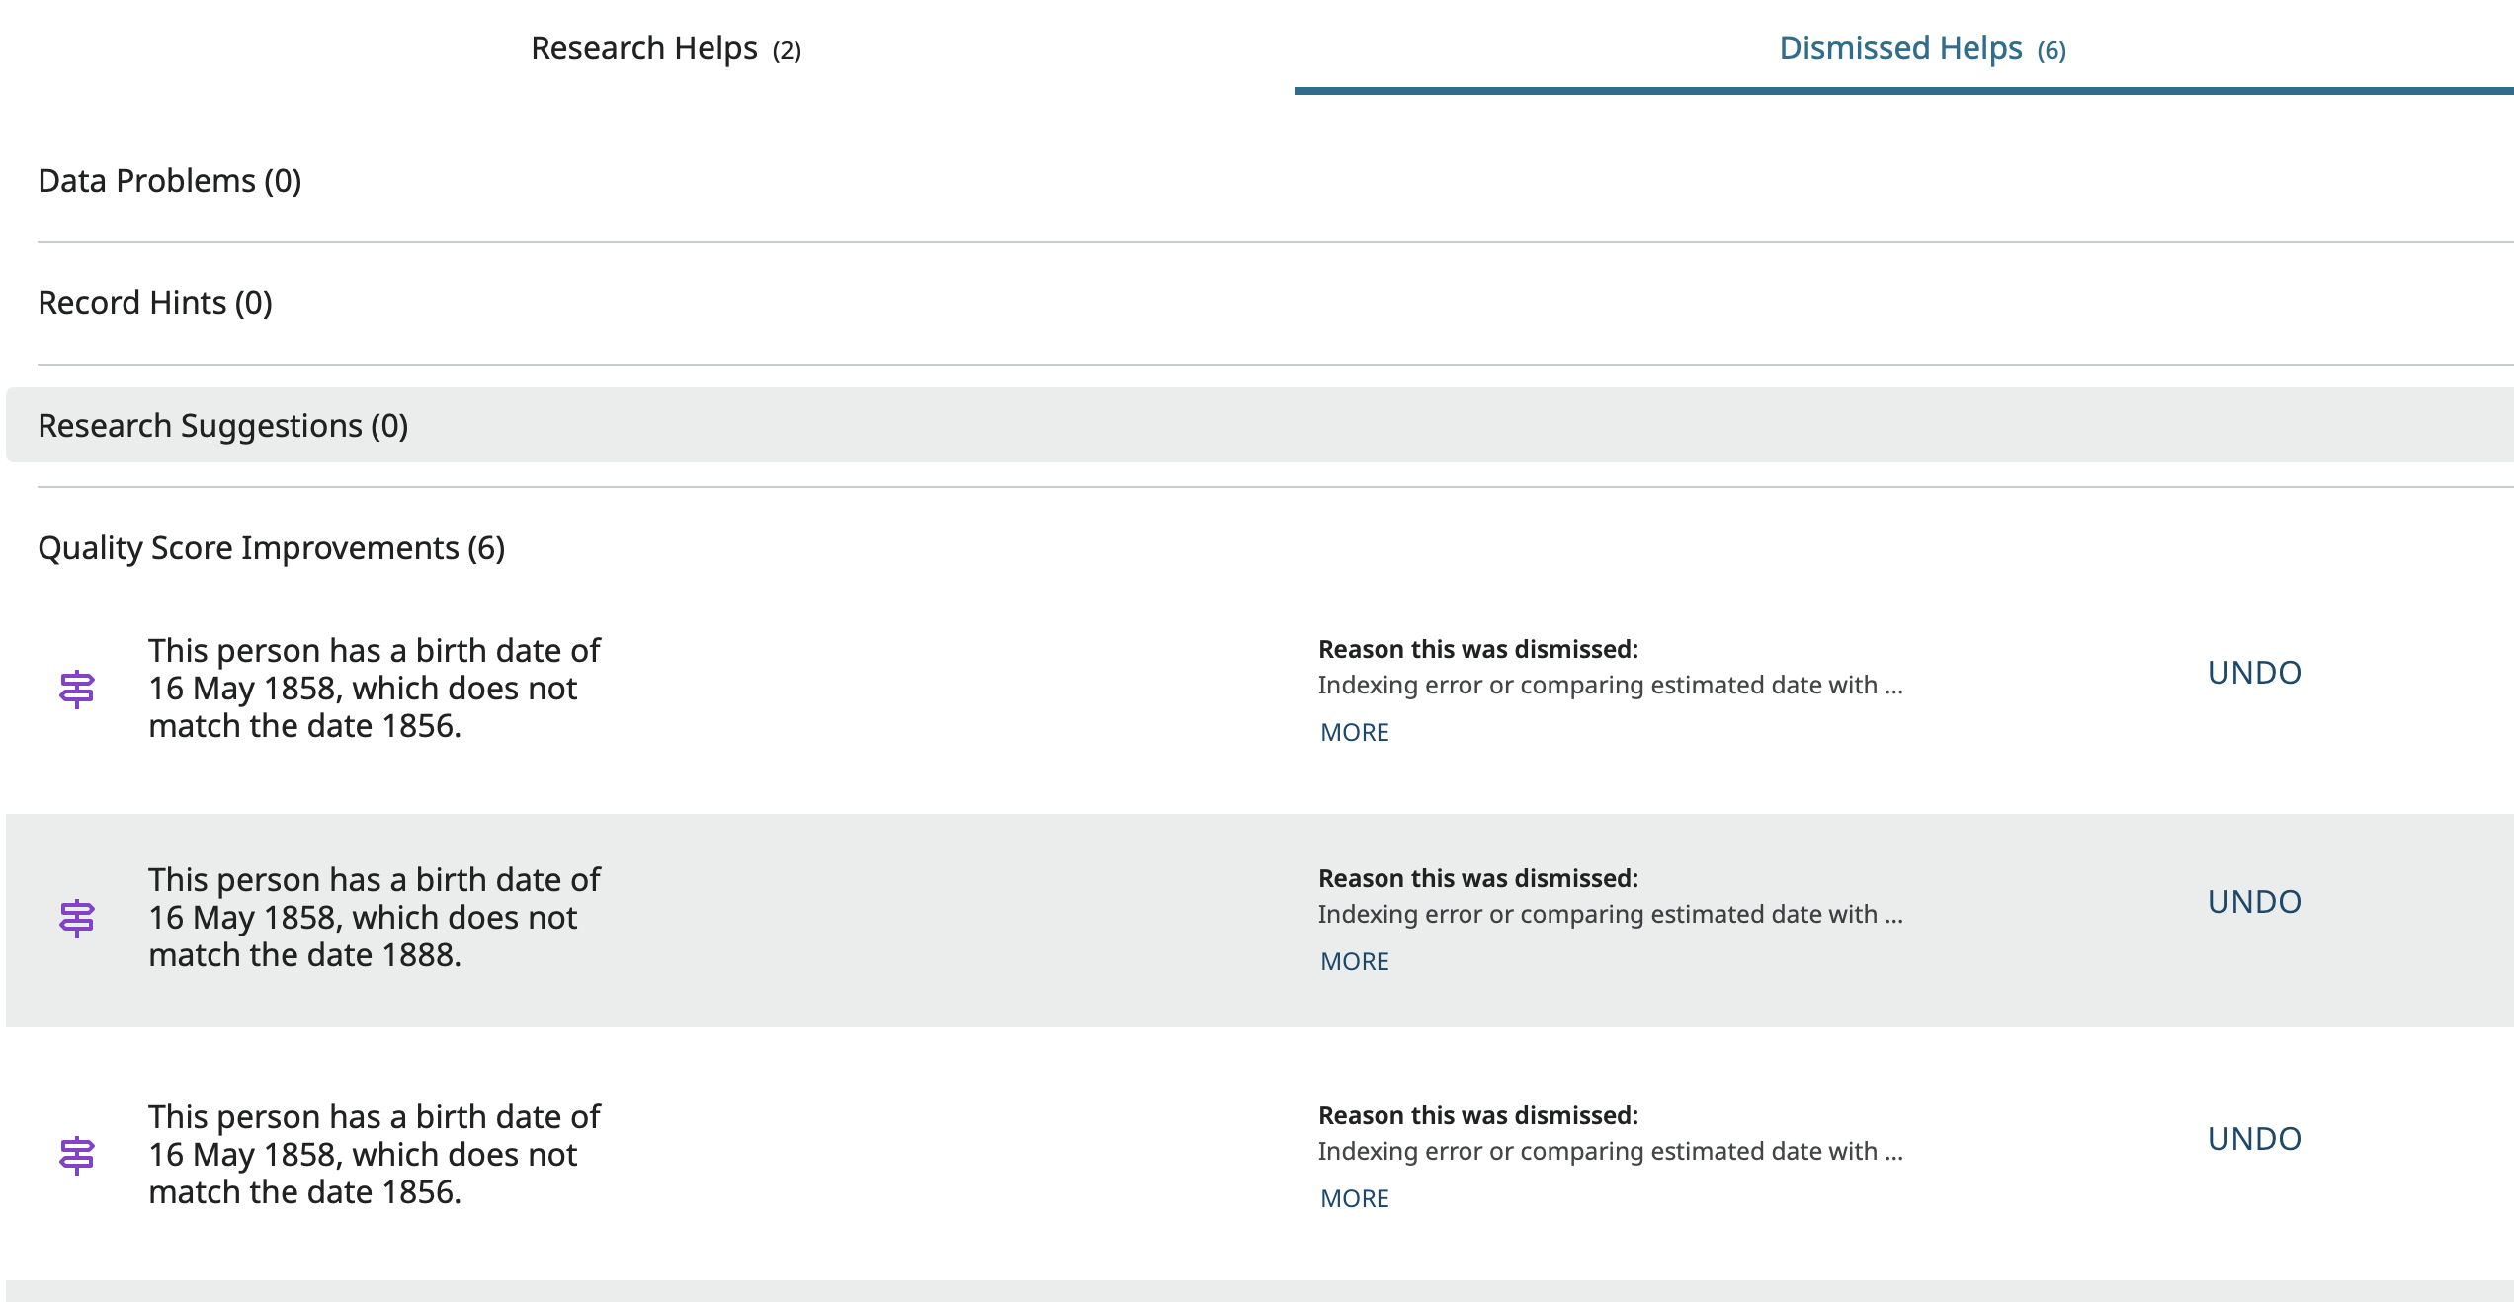2514x1302 pixels.
Task: Click first truncated 'Indexing error' reason text
Action: [x=1610, y=686]
